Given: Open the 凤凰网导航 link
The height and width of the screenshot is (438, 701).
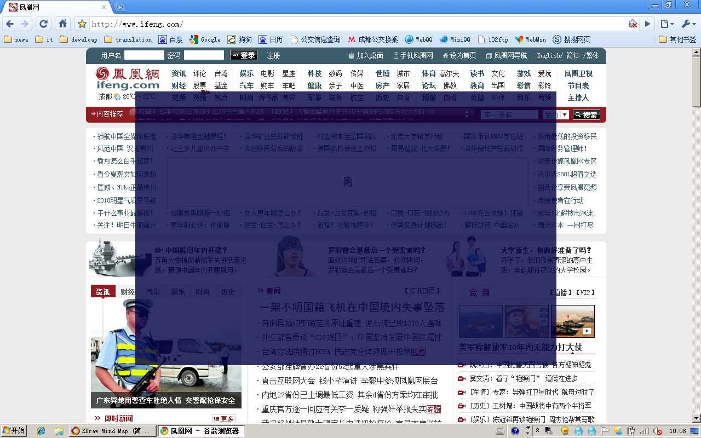Looking at the screenshot, I should 506,55.
